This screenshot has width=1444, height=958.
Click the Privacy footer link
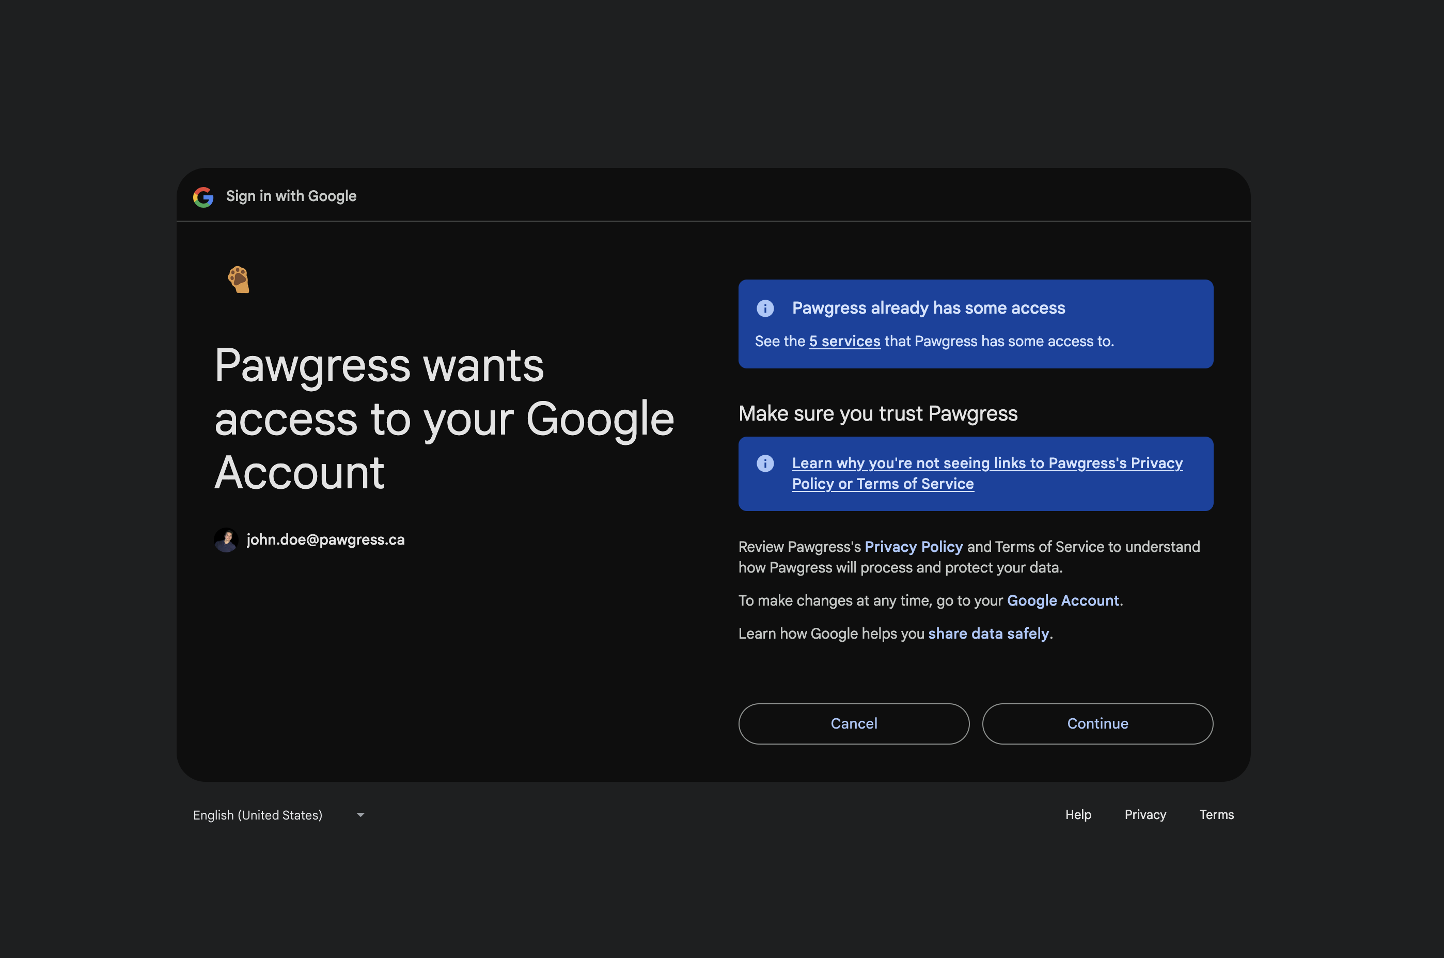[1145, 814]
